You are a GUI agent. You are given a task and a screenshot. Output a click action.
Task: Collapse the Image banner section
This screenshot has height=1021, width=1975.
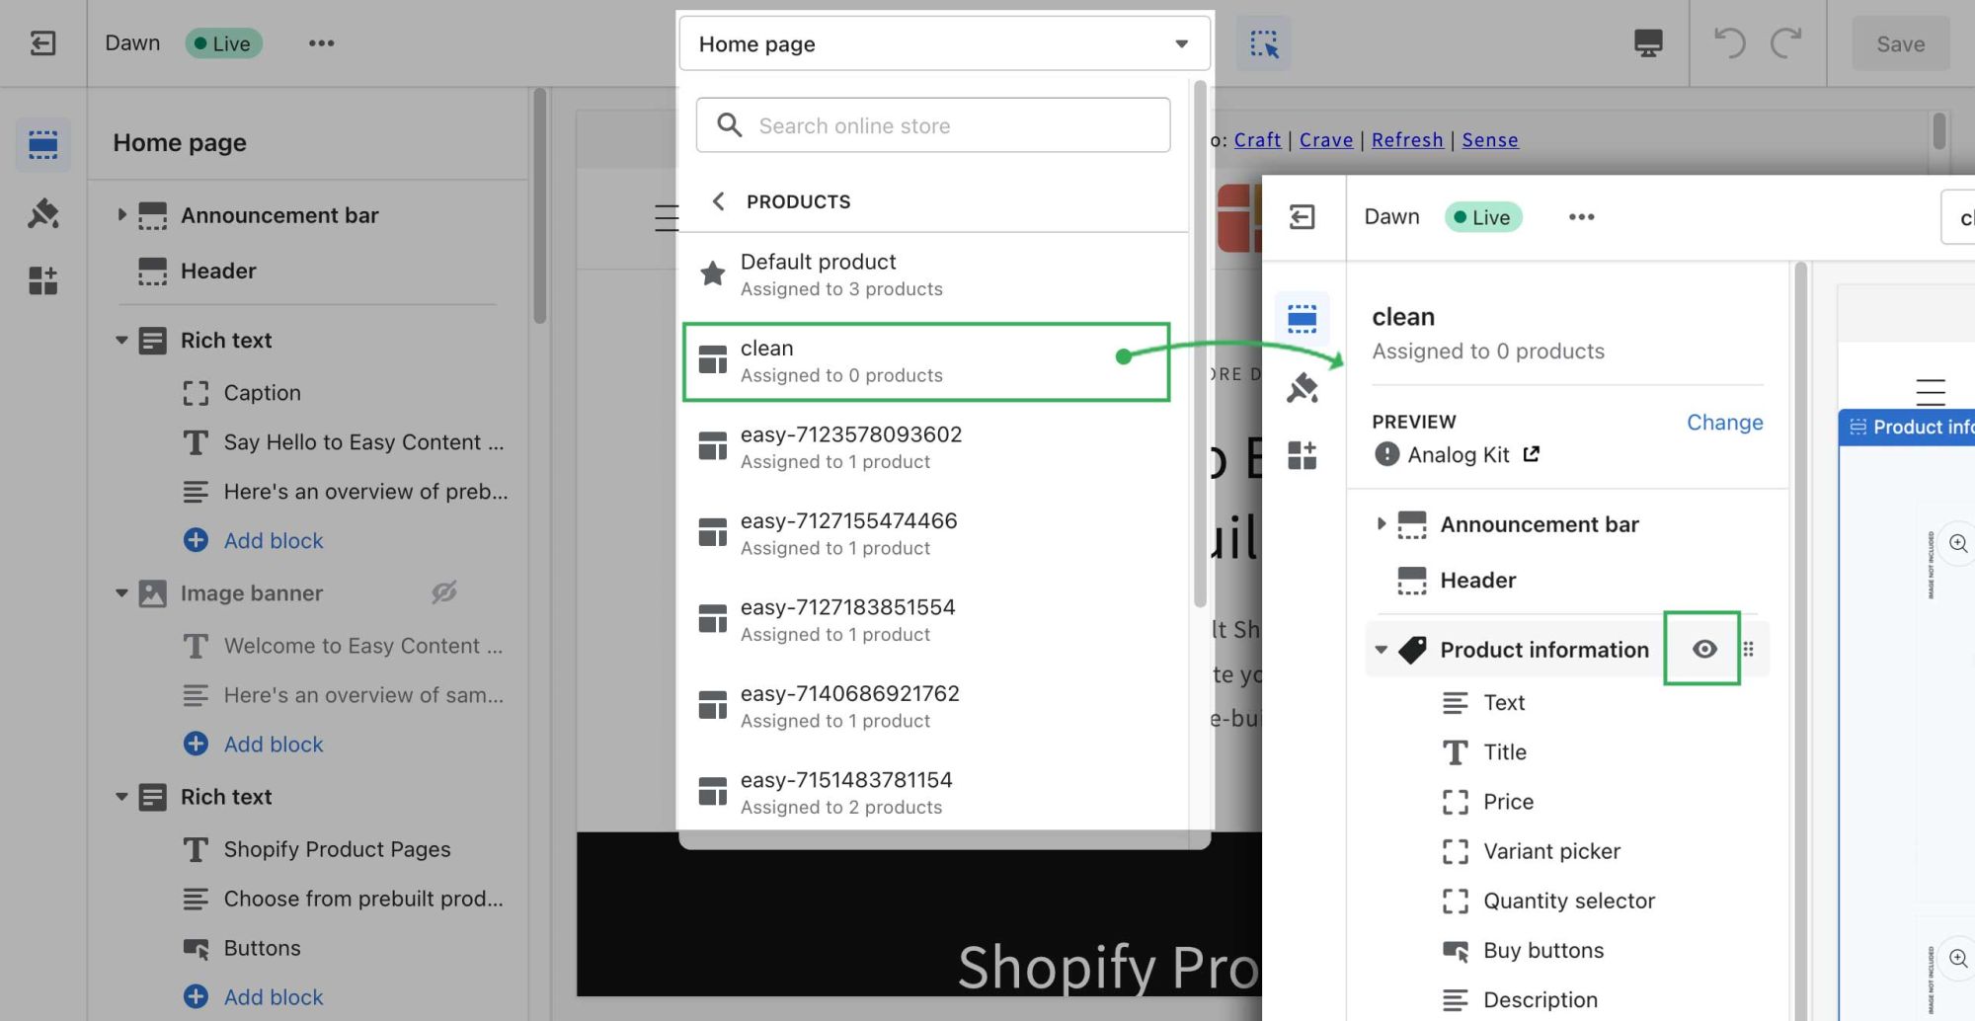121,593
